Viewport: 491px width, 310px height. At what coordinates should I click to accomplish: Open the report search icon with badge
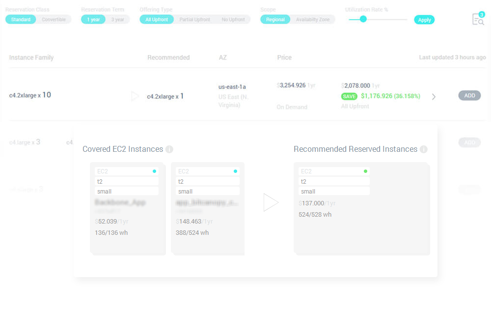477,19
